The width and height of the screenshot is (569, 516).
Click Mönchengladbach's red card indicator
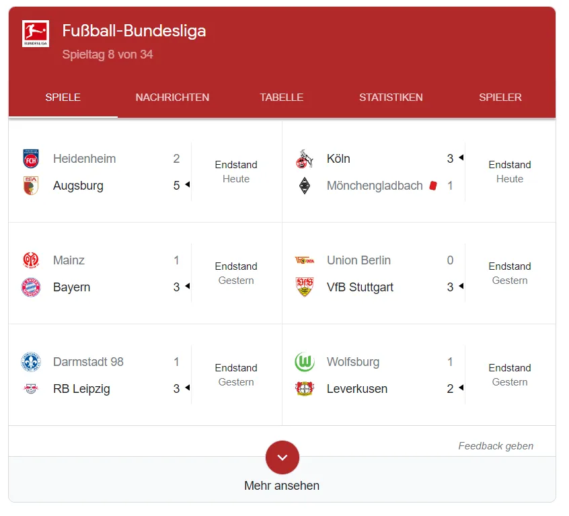[433, 186]
